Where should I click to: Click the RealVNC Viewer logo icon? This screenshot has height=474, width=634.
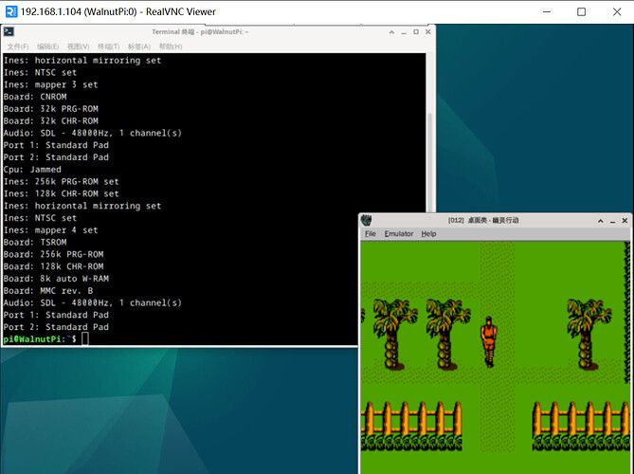pyautogui.click(x=10, y=11)
